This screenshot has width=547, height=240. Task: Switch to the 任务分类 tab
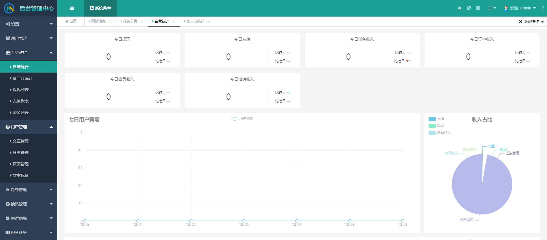click(x=130, y=21)
